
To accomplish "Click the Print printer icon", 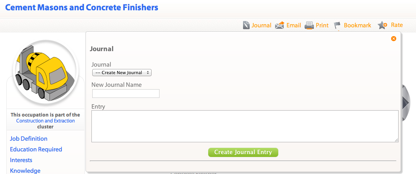I will (x=309, y=25).
